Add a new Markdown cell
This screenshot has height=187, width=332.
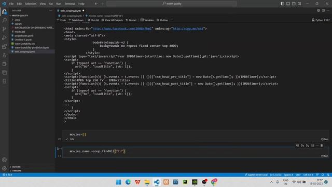click(x=76, y=20)
